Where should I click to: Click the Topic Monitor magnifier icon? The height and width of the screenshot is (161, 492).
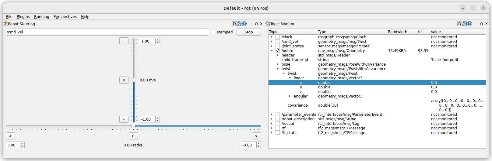[x=268, y=24]
